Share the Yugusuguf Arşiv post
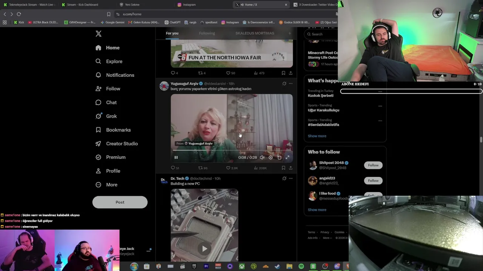Image resolution: width=483 pixels, height=271 pixels. 291,168
